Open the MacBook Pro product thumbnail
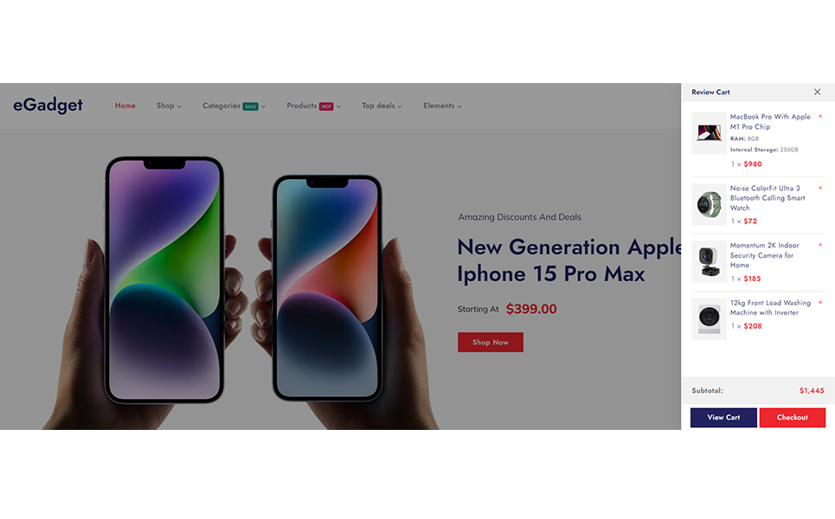The height and width of the screenshot is (519, 835). (709, 133)
